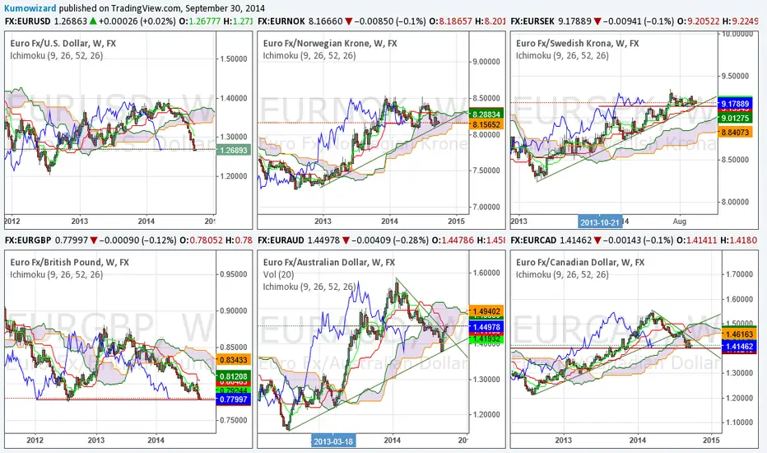
Task: Click the Ichimoku indicator label on EURUSD chart
Action: 56,55
